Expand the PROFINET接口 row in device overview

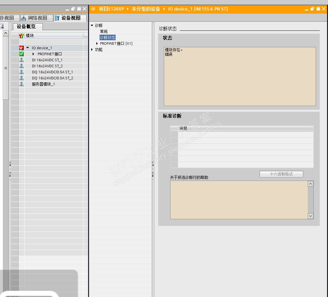pyautogui.click(x=33, y=54)
